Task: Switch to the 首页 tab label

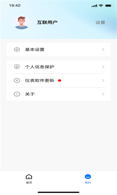Action: coord(29,183)
